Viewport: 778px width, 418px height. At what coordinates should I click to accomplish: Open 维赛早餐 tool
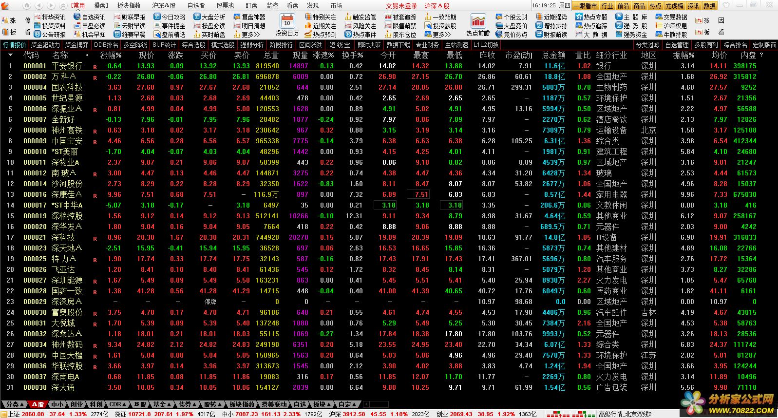tap(129, 35)
